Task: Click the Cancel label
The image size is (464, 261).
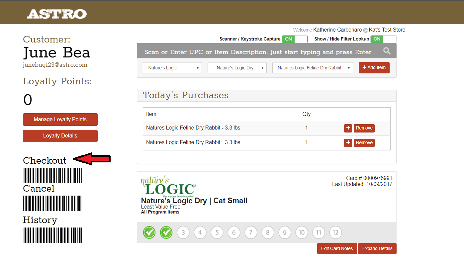Action: tap(39, 188)
